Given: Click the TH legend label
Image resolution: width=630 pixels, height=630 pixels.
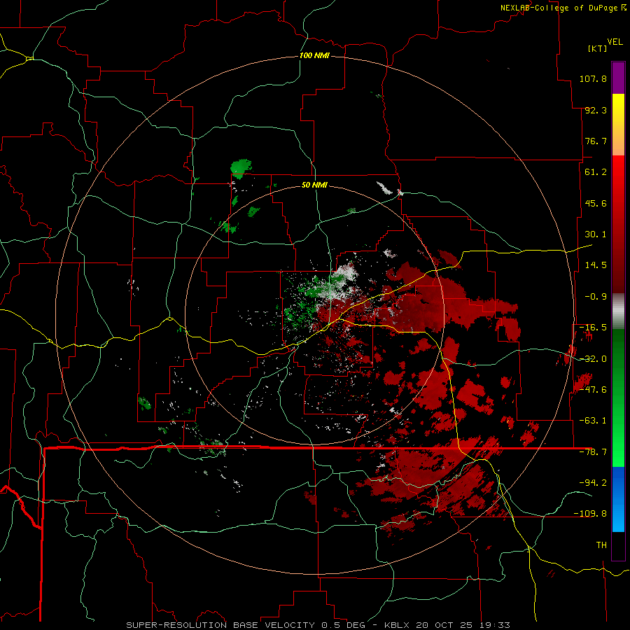Looking at the screenshot, I should [x=601, y=545].
